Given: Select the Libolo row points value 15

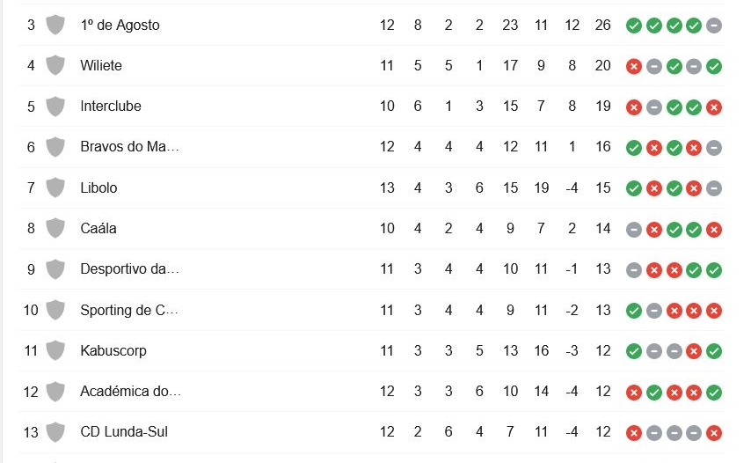Looking at the screenshot, I should pyautogui.click(x=602, y=187).
